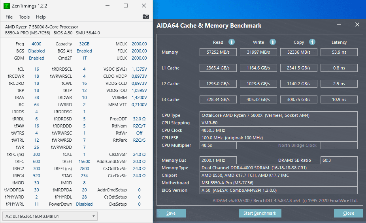Click the CPU Stepping field VMR-B0
The width and height of the screenshot is (366, 223).
(x=279, y=123)
